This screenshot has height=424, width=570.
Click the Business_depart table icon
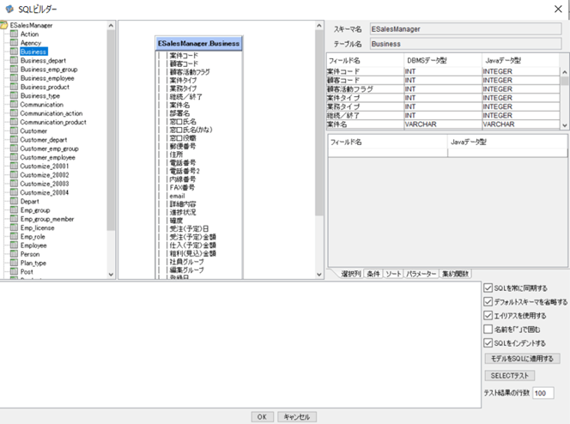click(15, 60)
